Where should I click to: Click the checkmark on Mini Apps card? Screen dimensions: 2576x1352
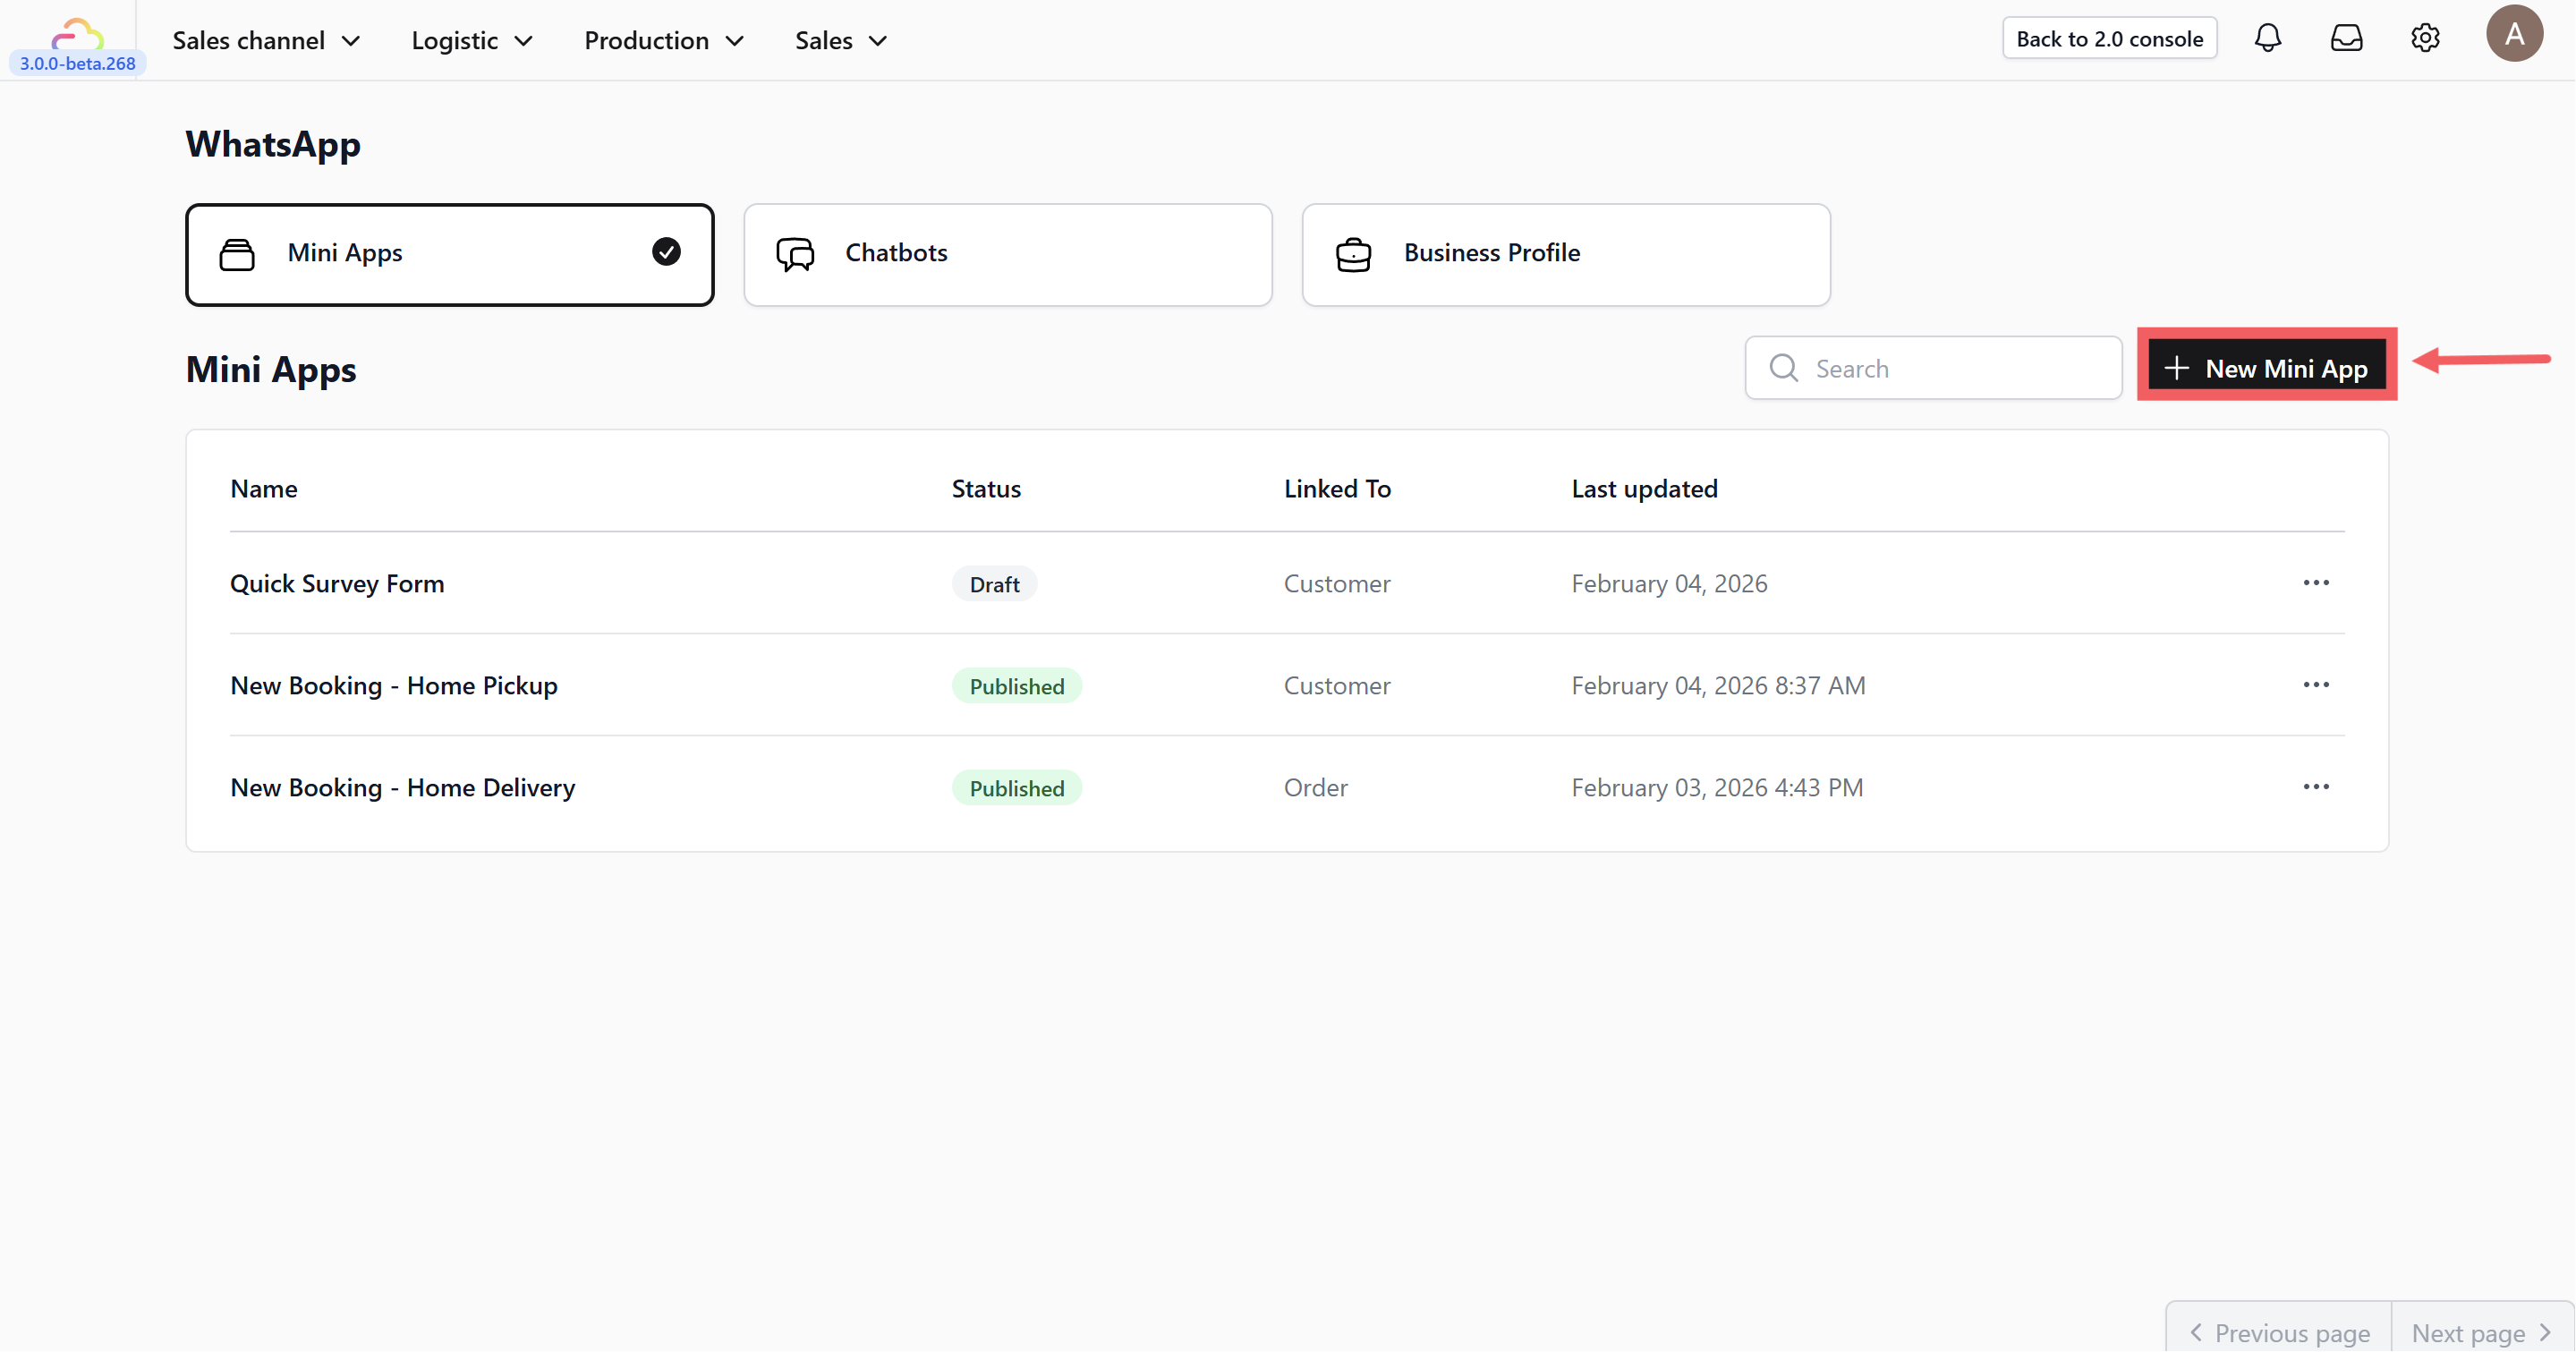tap(666, 252)
